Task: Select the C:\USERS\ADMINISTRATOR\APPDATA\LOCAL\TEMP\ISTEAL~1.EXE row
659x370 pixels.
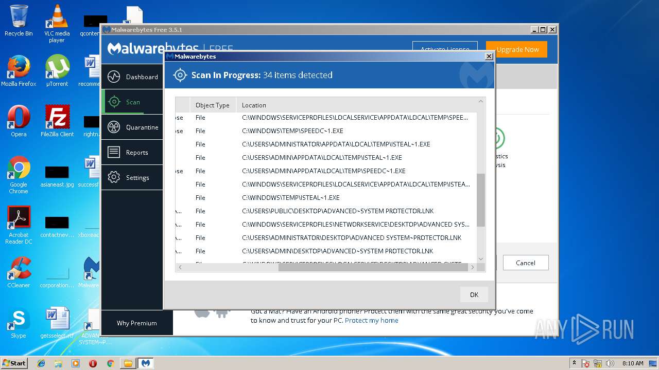Action: (x=326, y=144)
